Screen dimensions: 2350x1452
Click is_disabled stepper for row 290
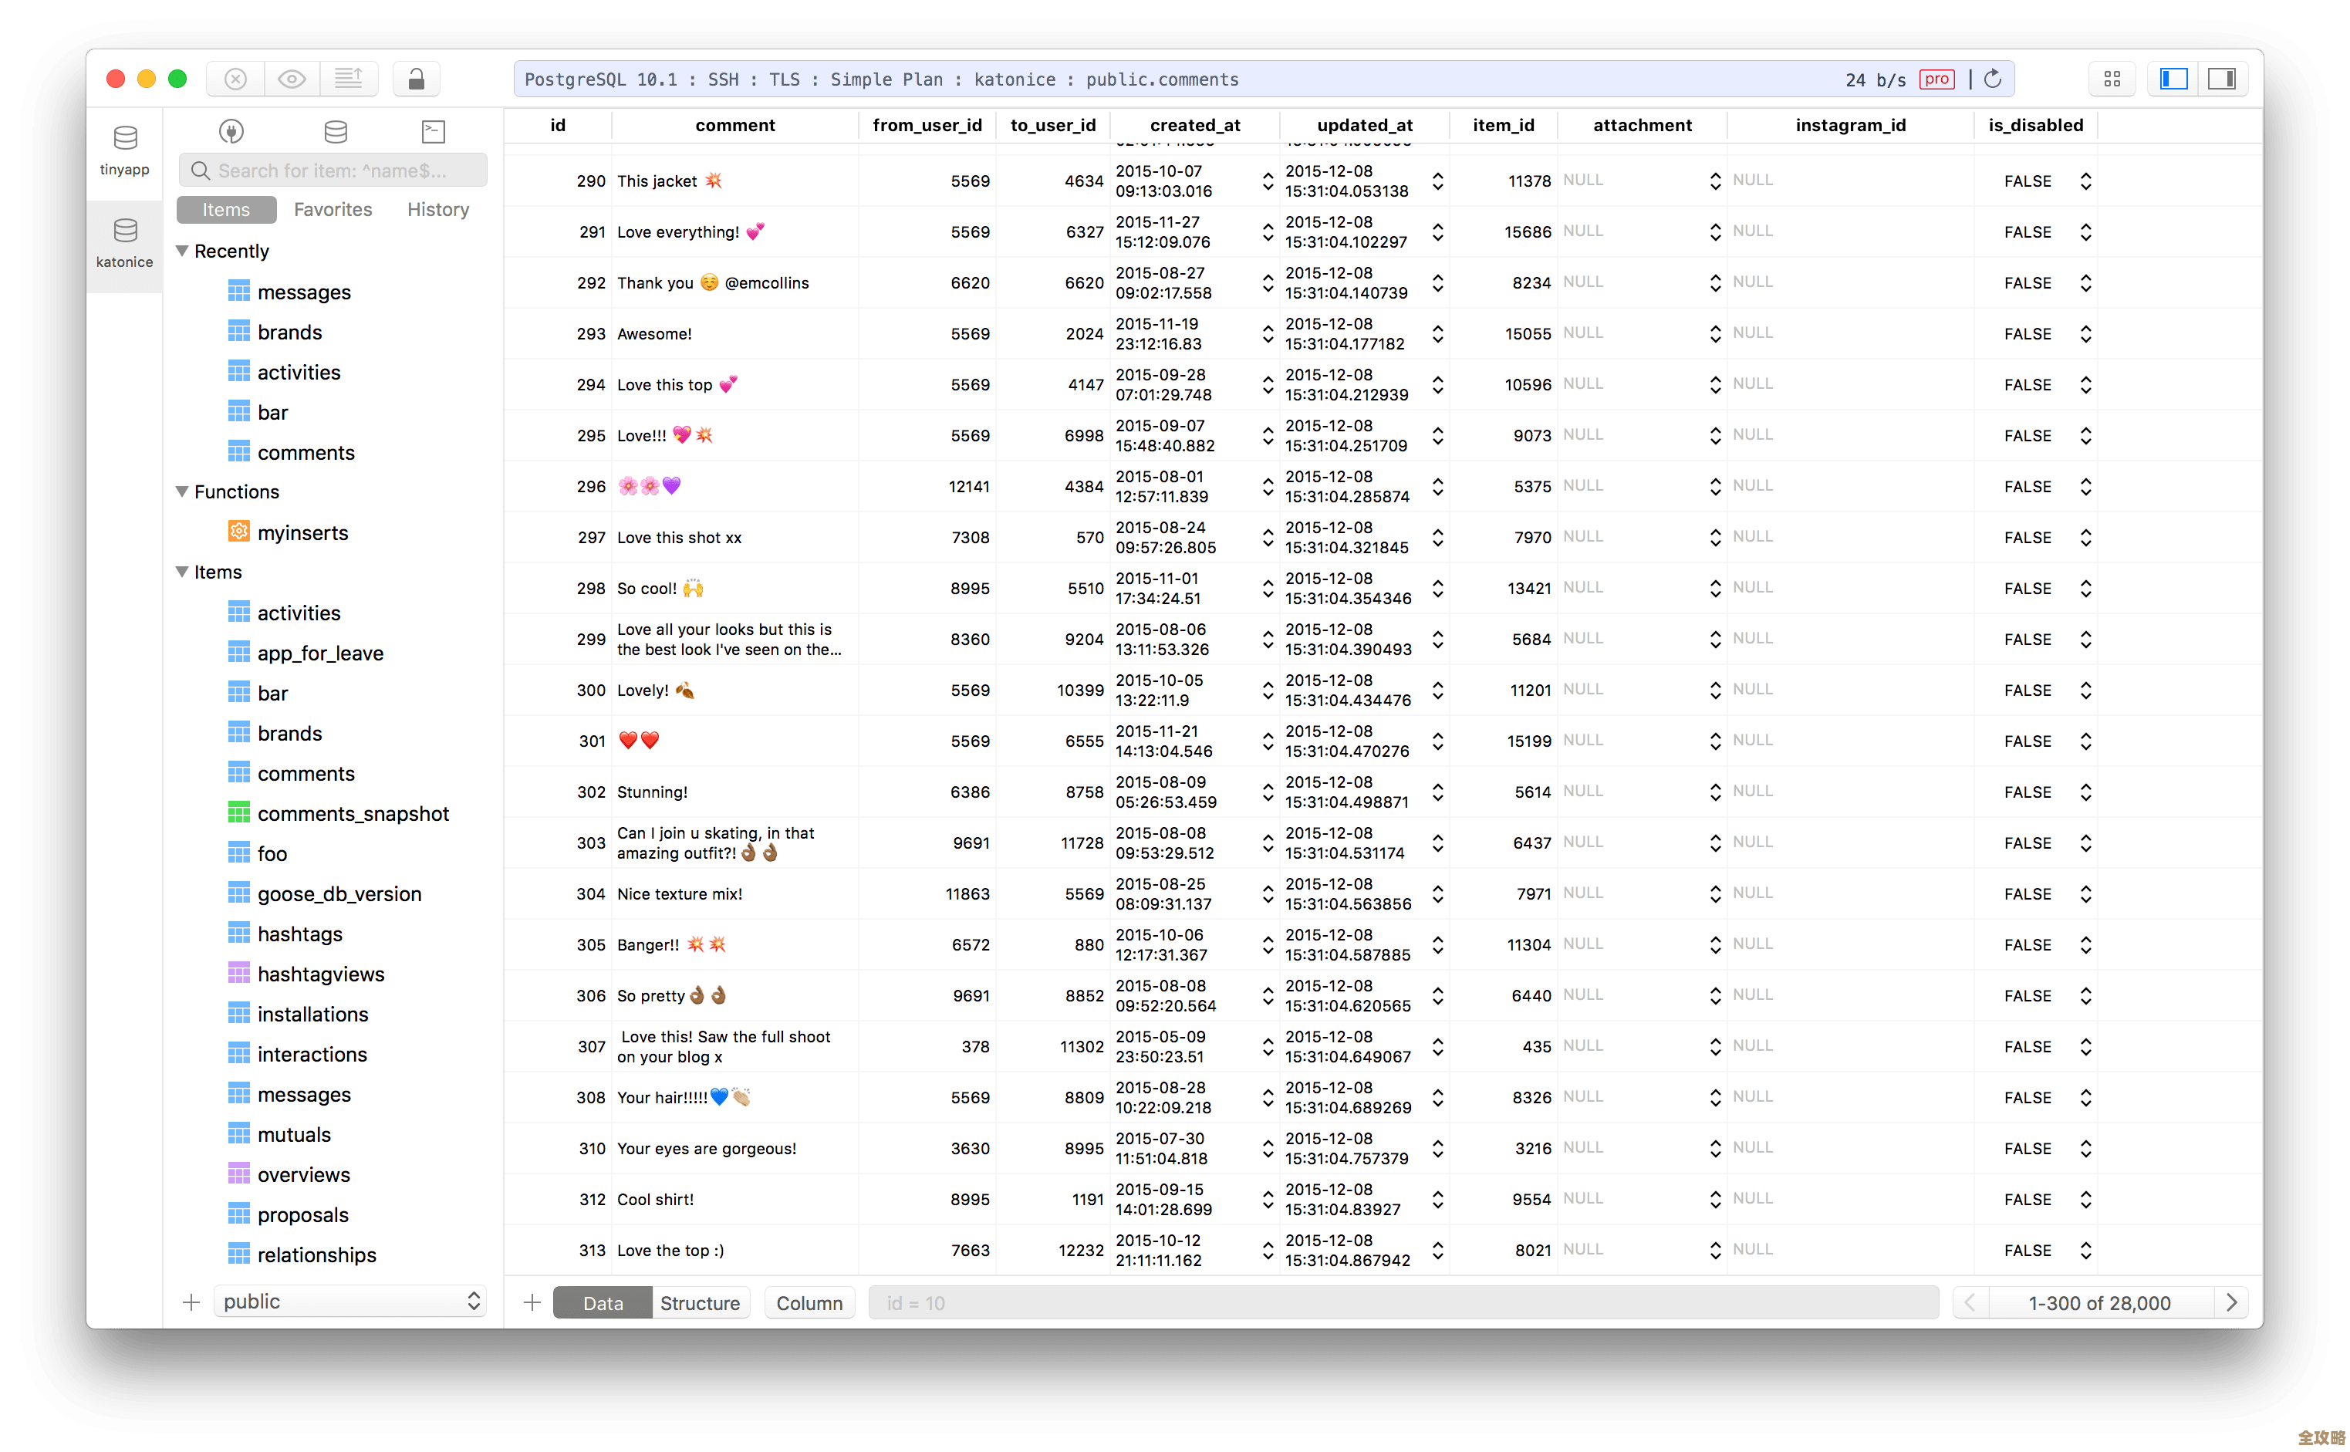[2086, 181]
